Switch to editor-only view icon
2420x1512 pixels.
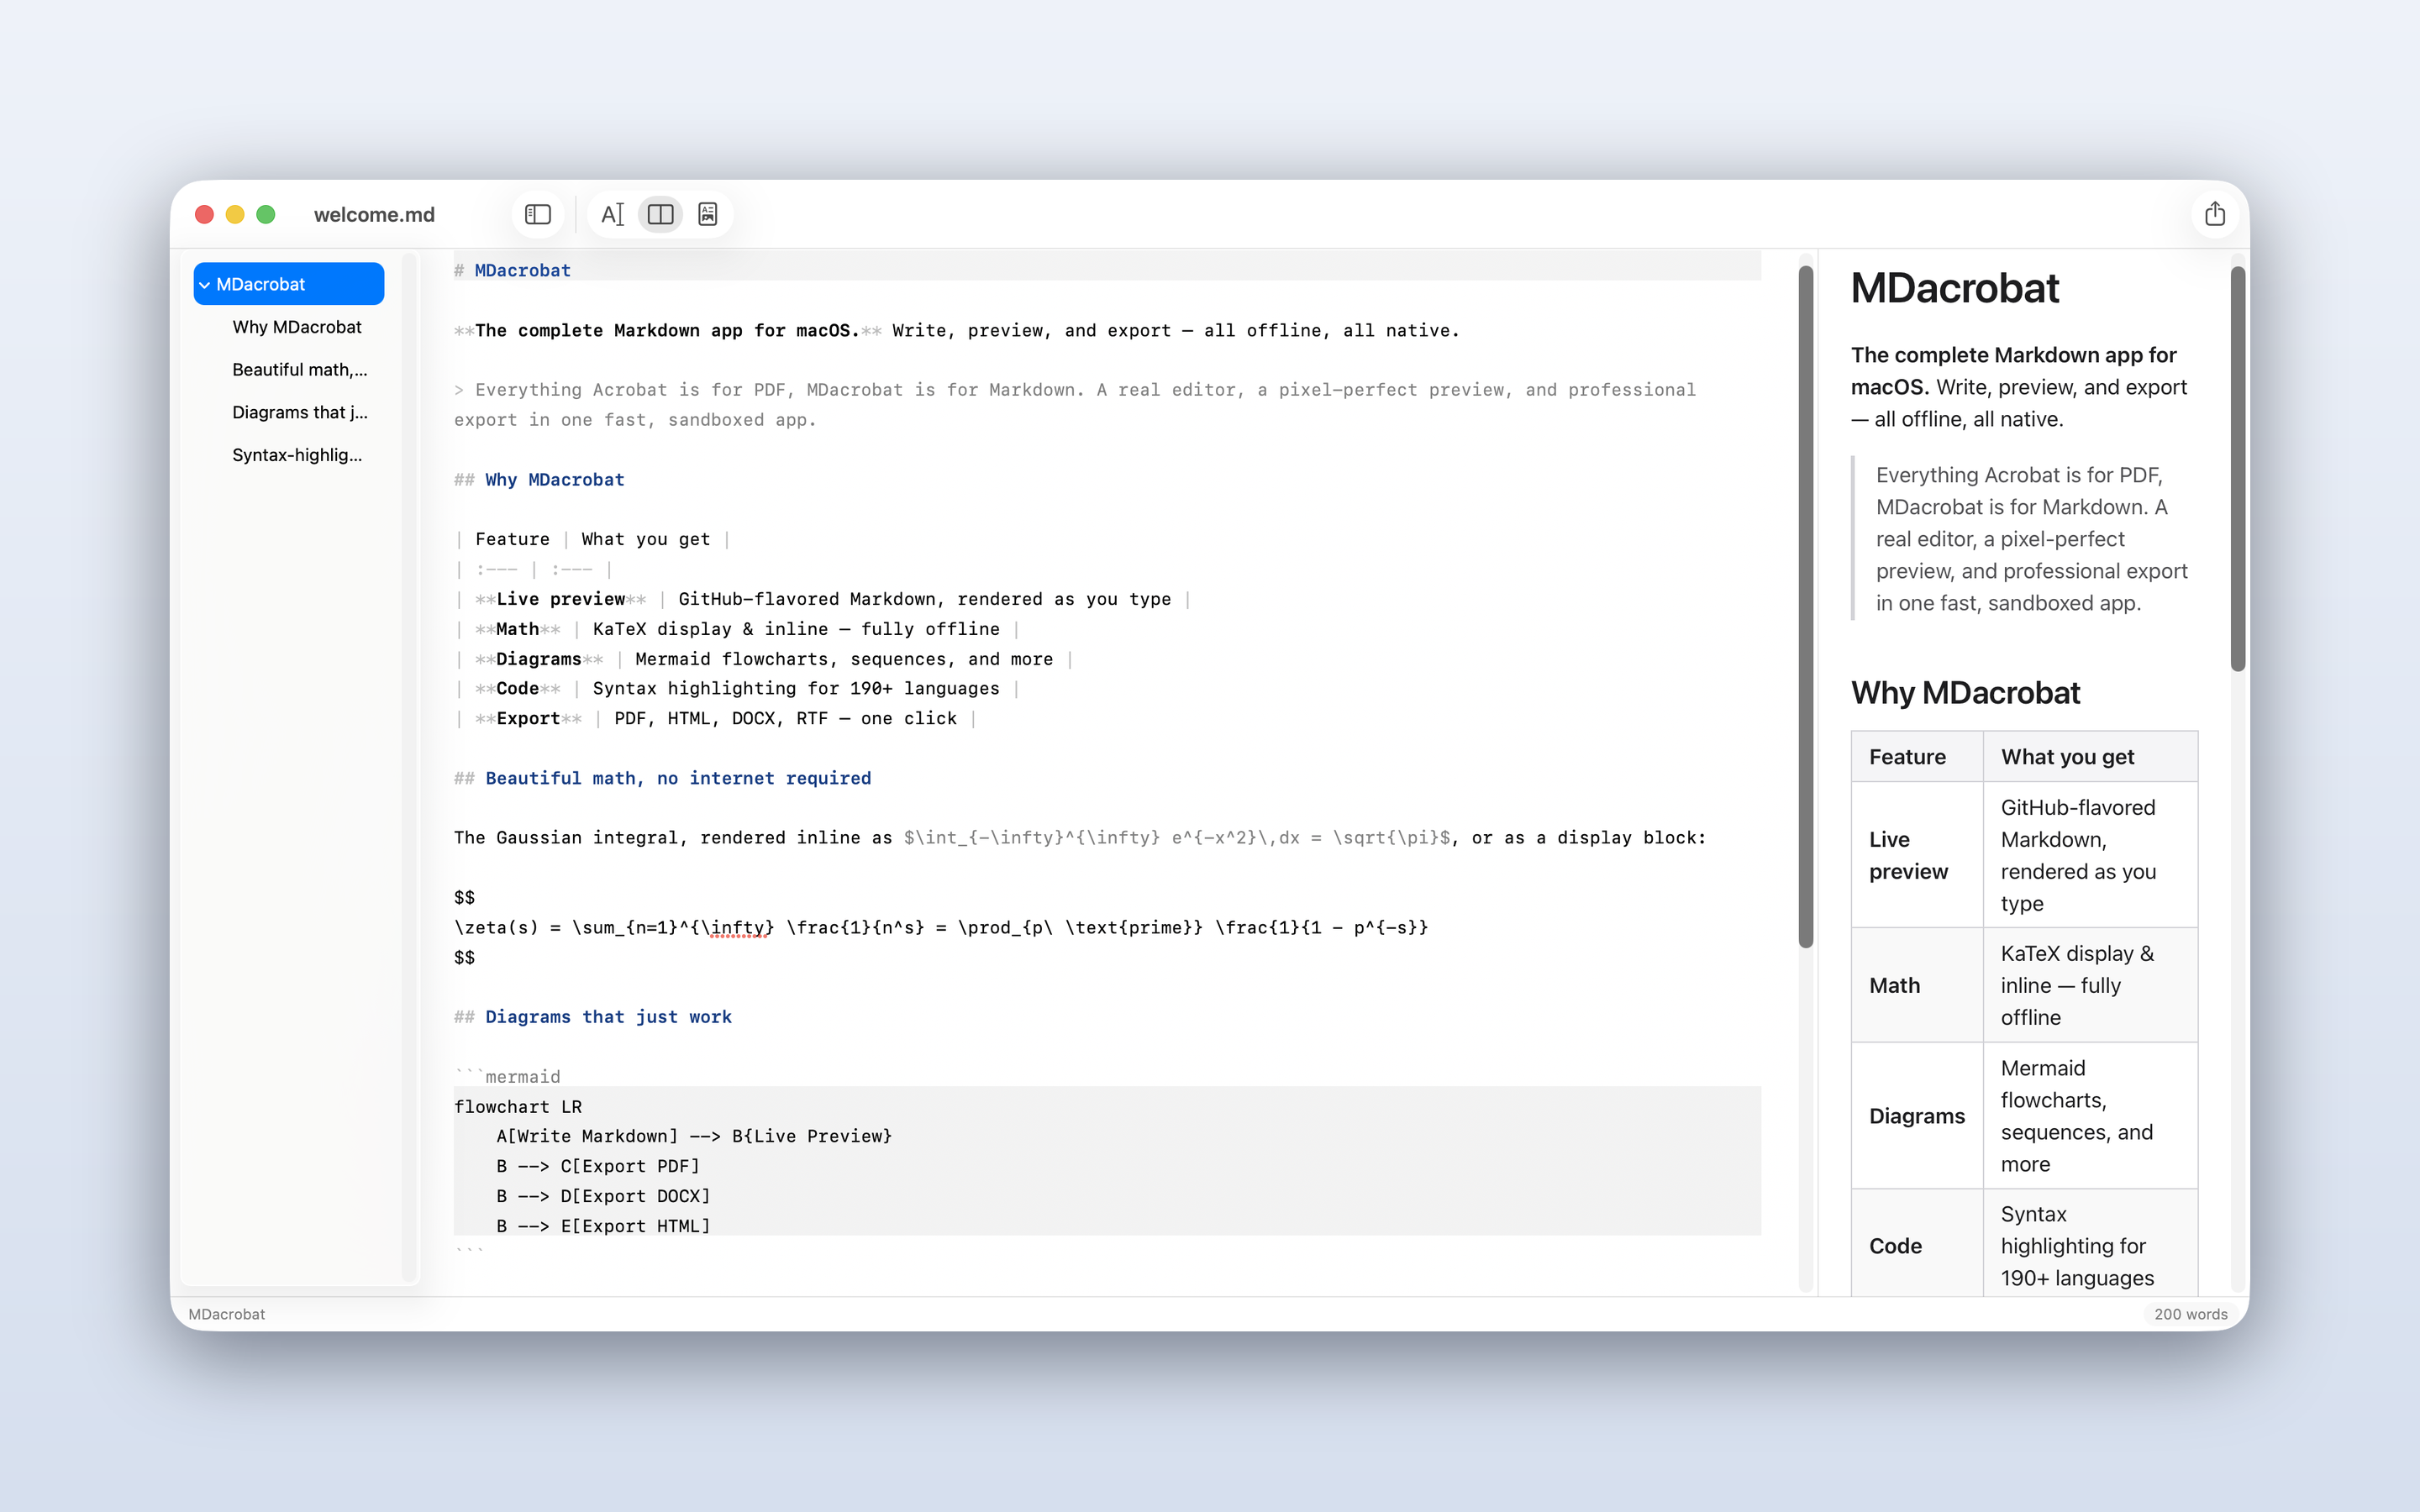click(x=612, y=214)
